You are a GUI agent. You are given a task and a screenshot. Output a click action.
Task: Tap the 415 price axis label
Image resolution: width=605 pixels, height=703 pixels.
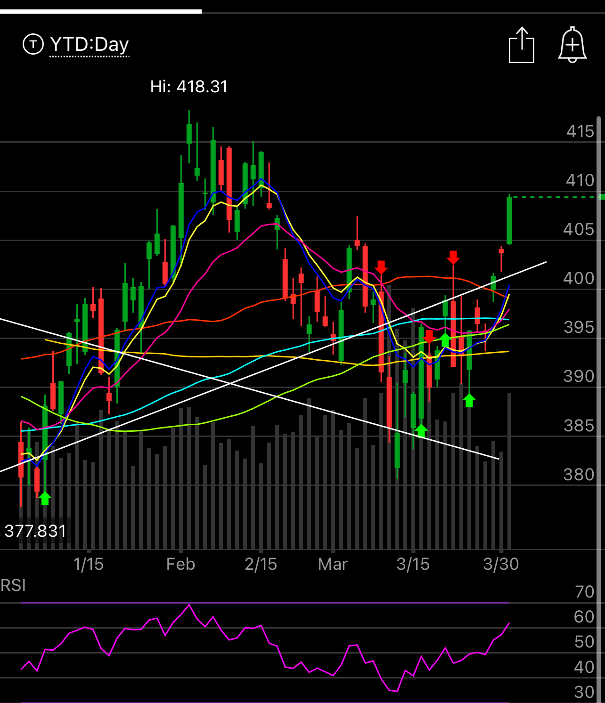[580, 131]
